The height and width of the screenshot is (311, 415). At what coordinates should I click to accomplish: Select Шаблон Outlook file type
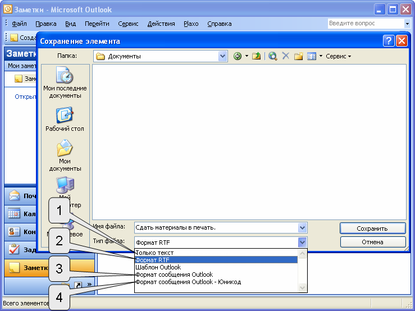pos(216,267)
